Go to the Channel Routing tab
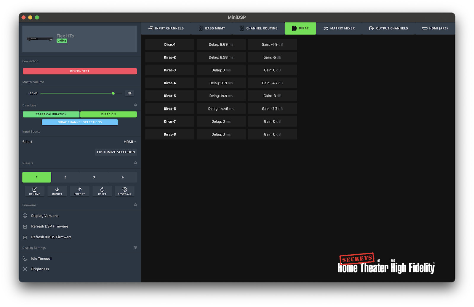This screenshot has height=307, width=474. pyautogui.click(x=259, y=28)
